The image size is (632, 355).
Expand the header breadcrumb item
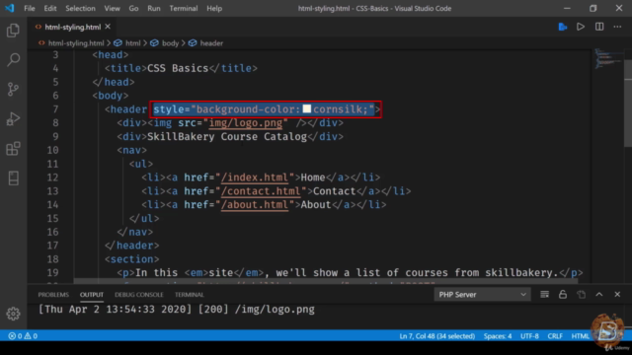pos(211,43)
